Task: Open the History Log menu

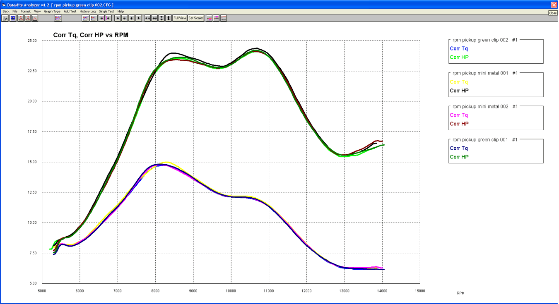Action: 87,12
